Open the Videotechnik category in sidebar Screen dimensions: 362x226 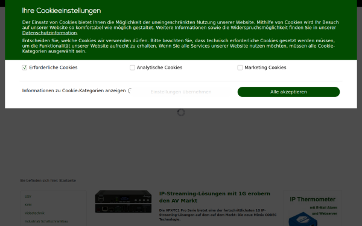34,213
